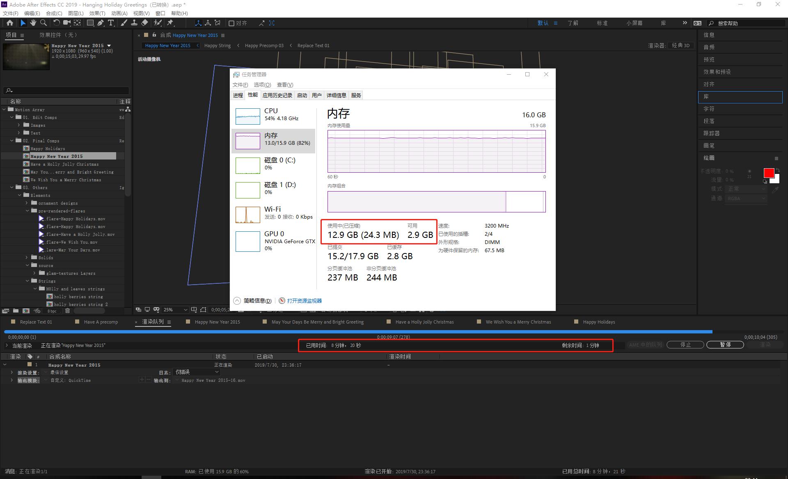Image resolution: width=788 pixels, height=479 pixels.
Task: Select the Hand tool
Action: [x=33, y=23]
